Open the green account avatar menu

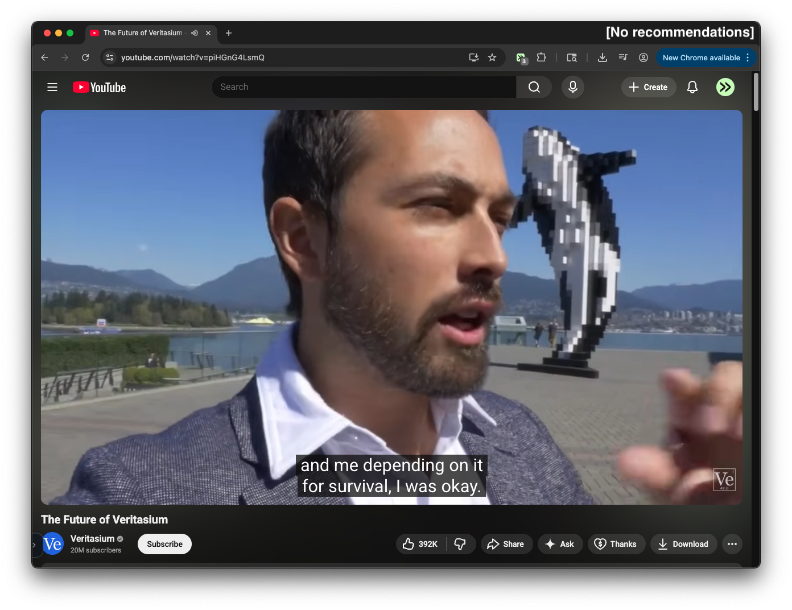click(725, 87)
